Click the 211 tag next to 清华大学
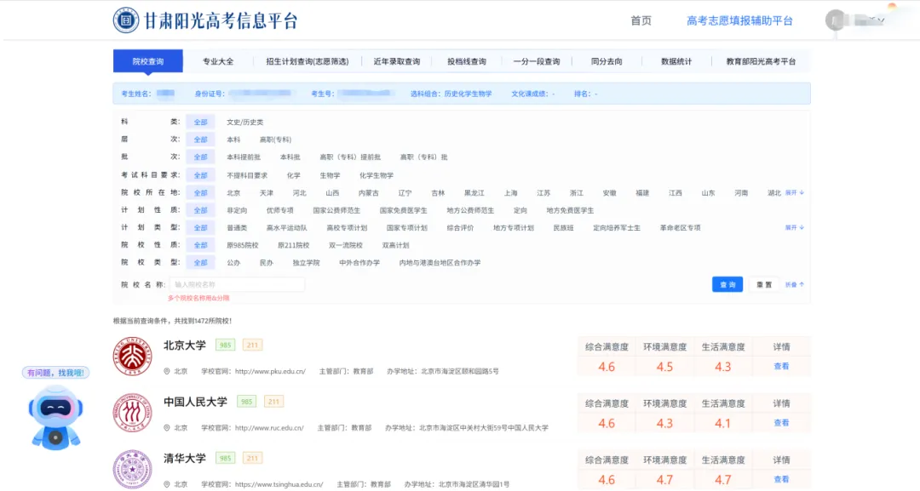This screenshot has height=491, width=920. 252,458
